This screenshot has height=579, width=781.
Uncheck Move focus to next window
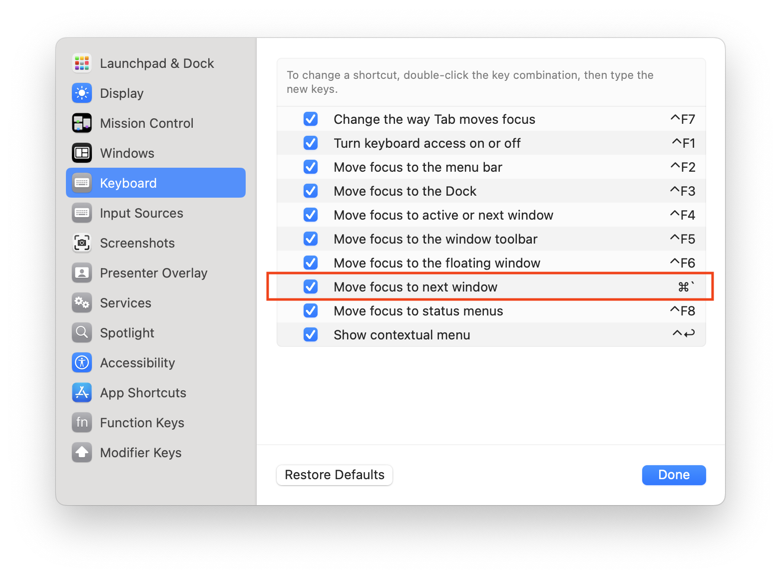(311, 287)
